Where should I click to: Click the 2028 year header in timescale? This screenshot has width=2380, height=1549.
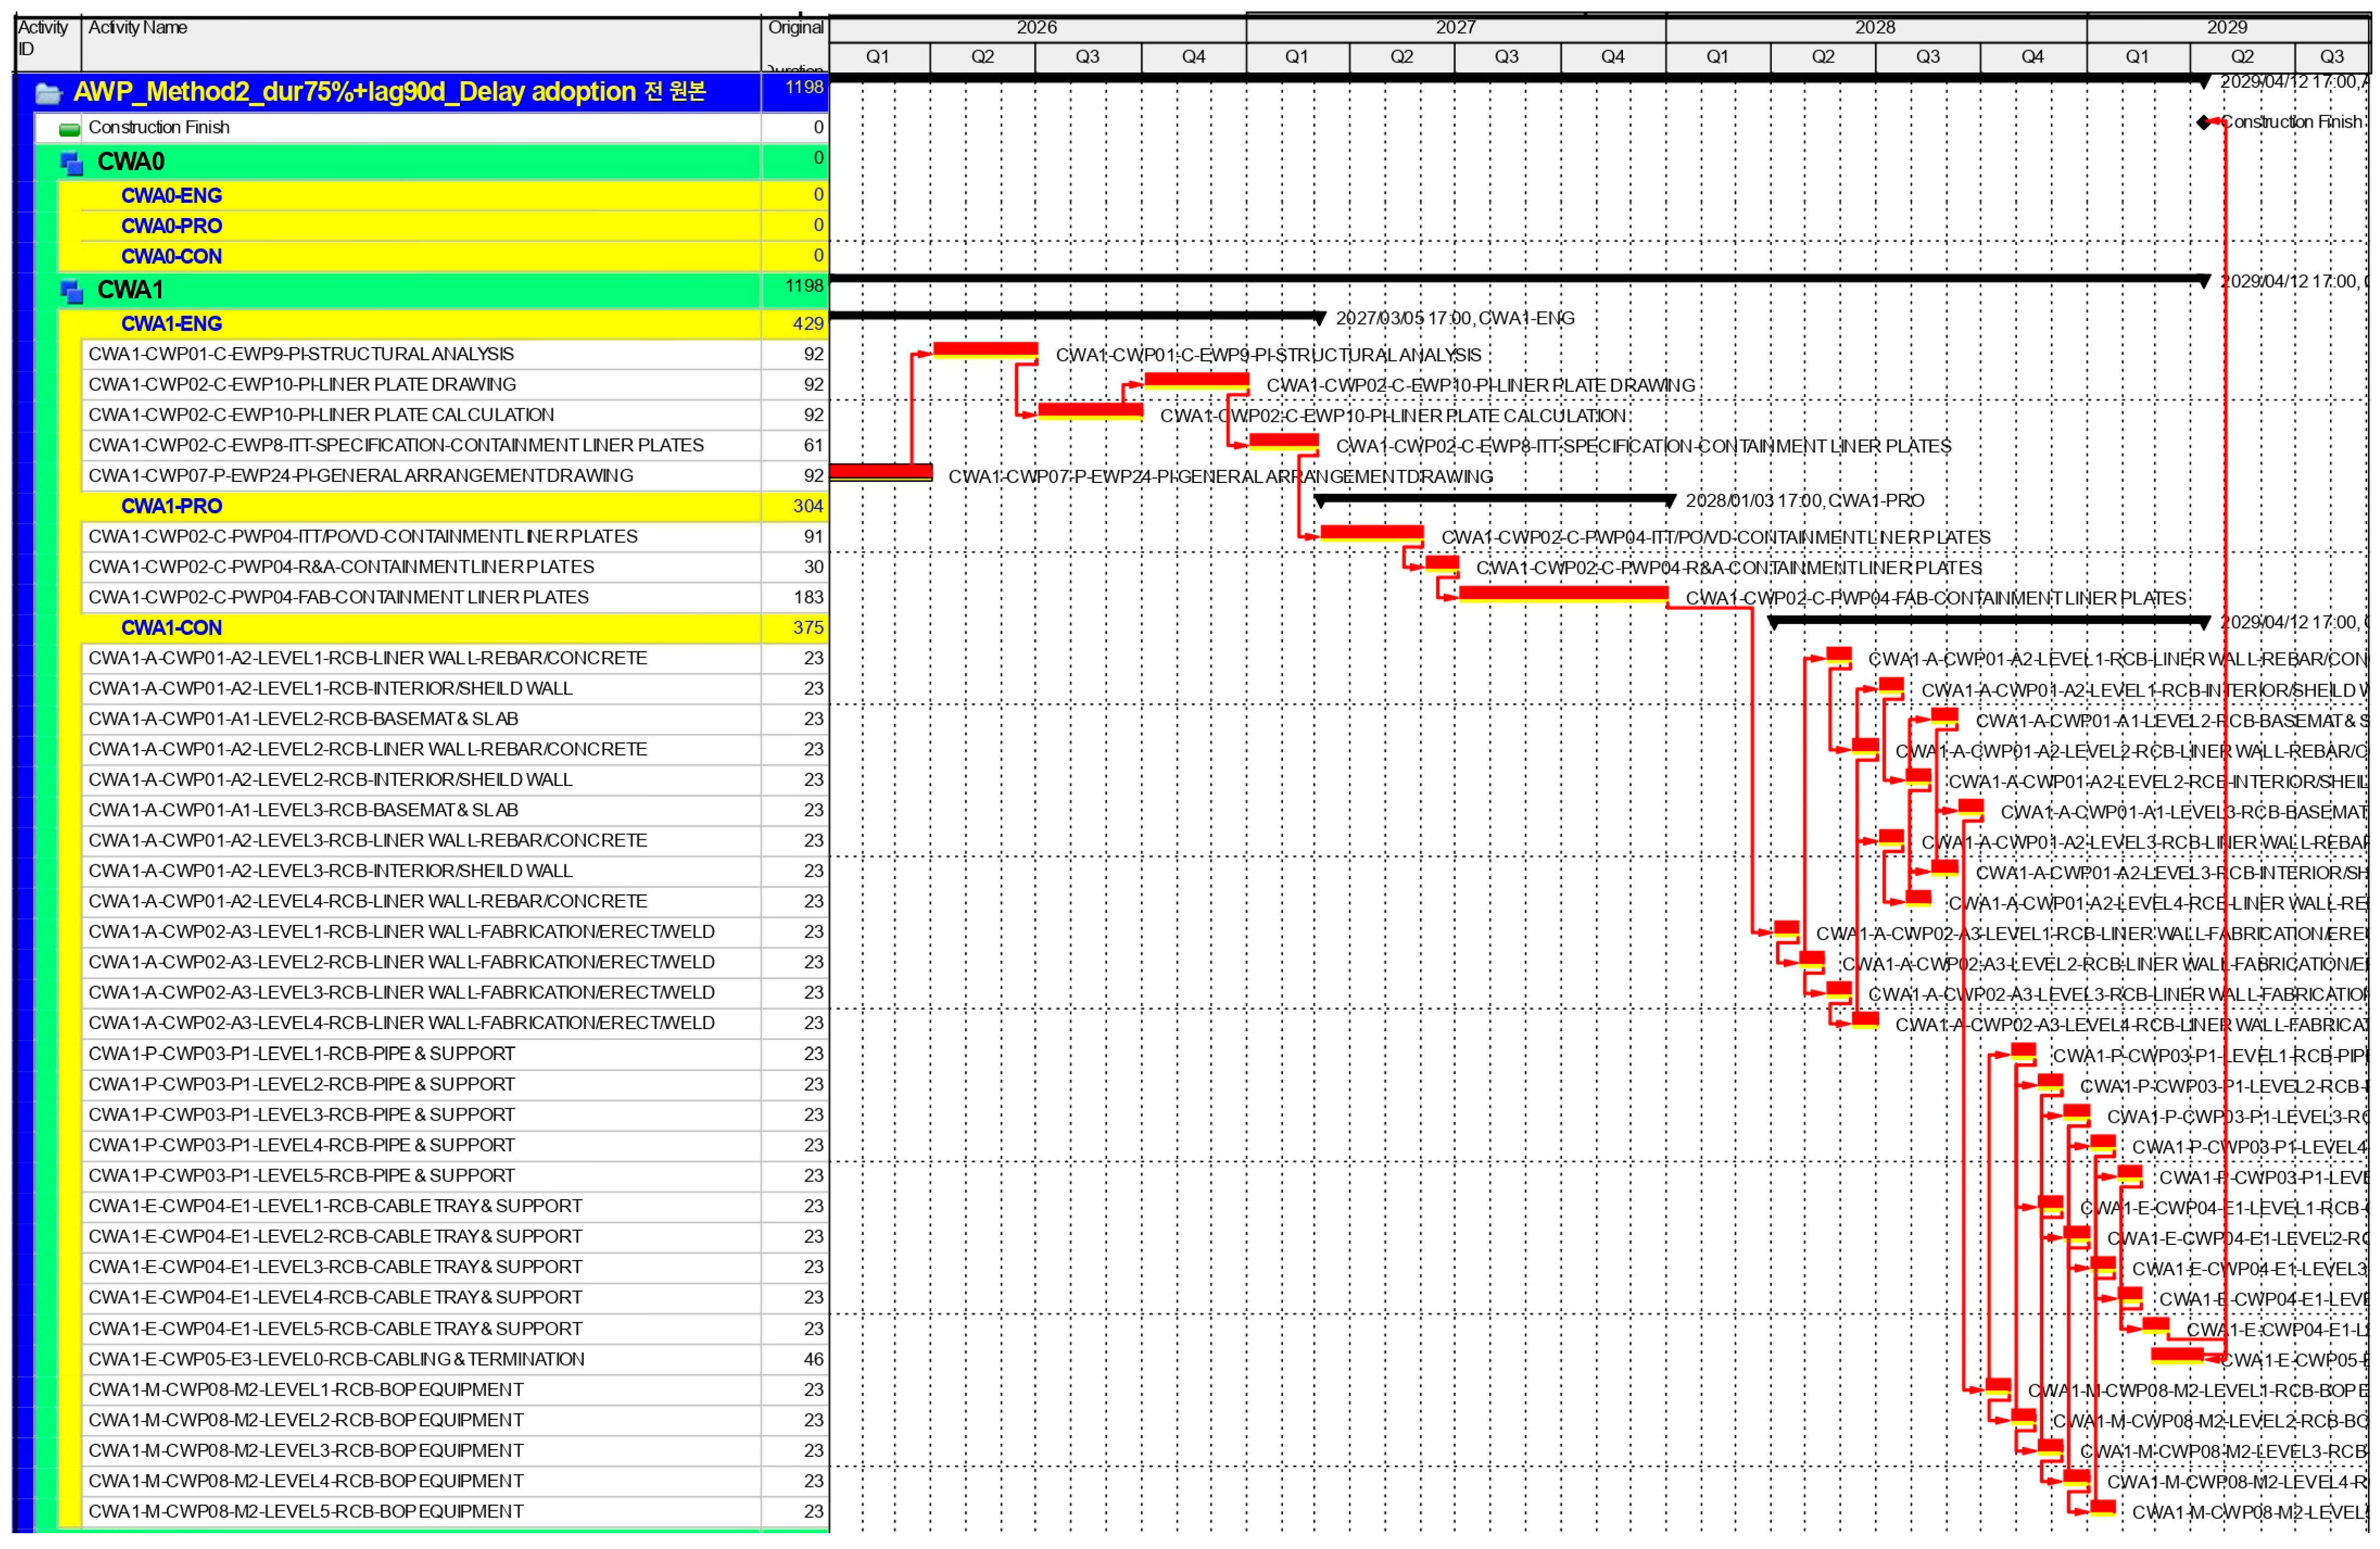(x=1874, y=28)
